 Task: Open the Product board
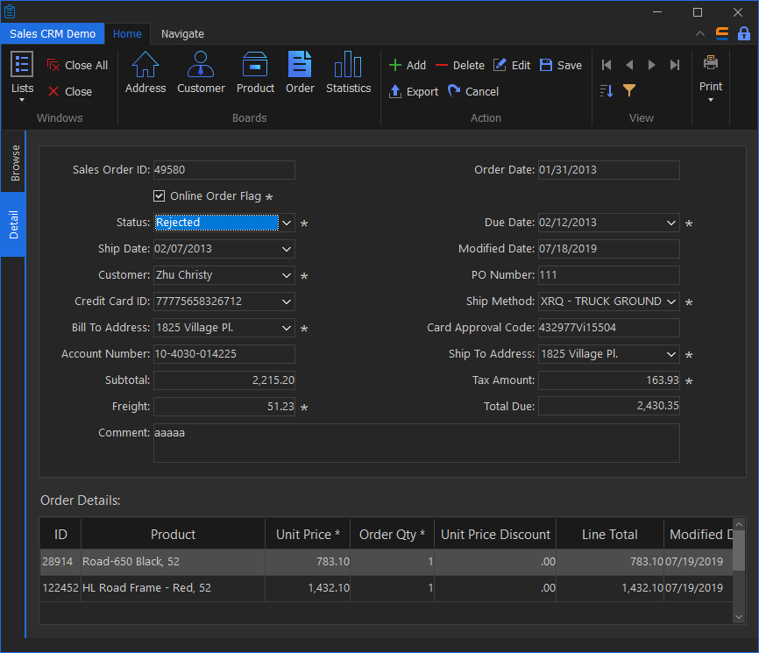(255, 73)
